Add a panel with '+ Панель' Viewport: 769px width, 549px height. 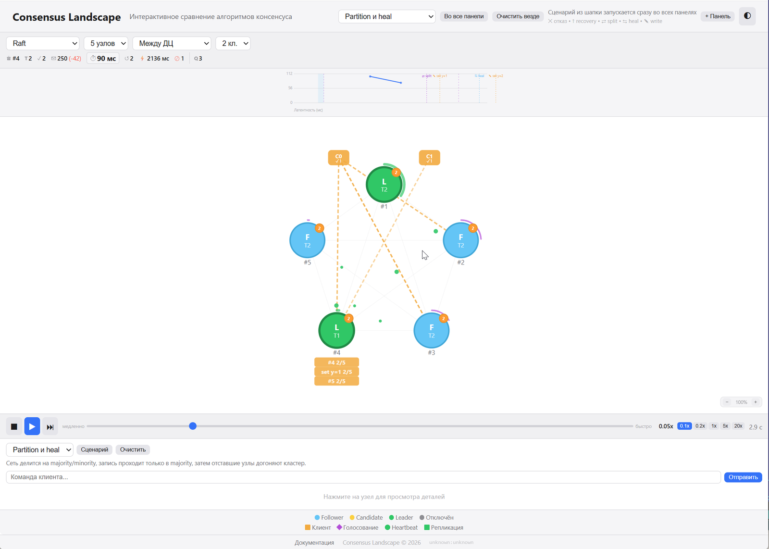(718, 16)
